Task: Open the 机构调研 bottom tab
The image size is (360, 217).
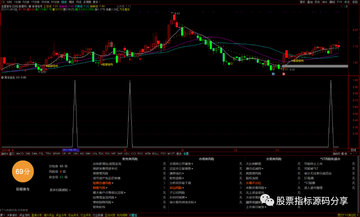Action: pyautogui.click(x=122, y=215)
